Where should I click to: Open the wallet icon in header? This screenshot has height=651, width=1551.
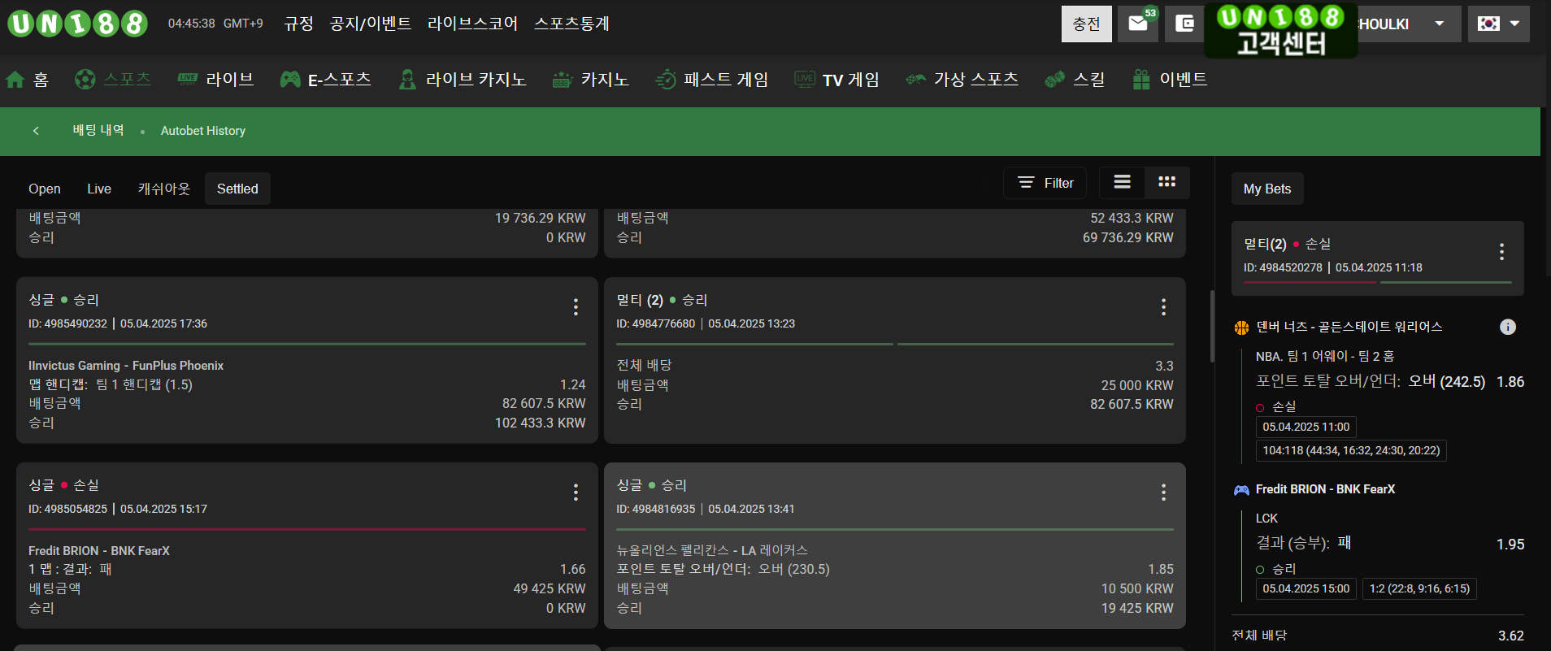pyautogui.click(x=1185, y=24)
